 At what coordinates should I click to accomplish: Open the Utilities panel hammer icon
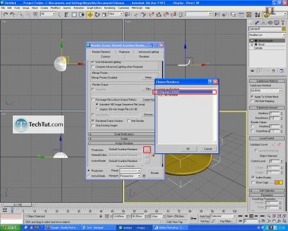283,22
